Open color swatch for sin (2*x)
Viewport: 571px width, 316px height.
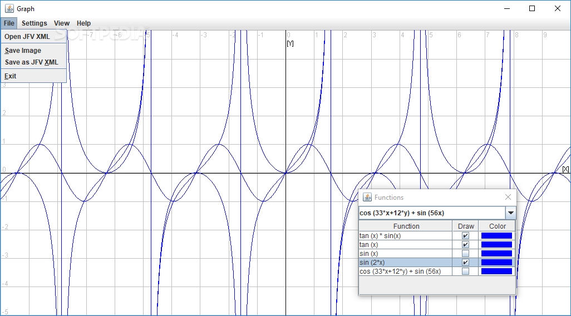coord(497,263)
